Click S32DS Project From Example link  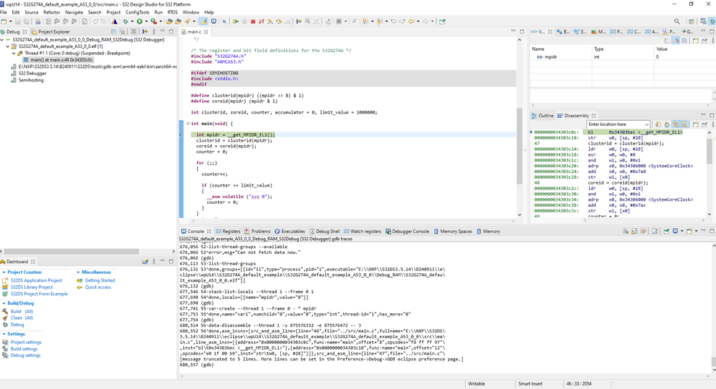[39, 294]
